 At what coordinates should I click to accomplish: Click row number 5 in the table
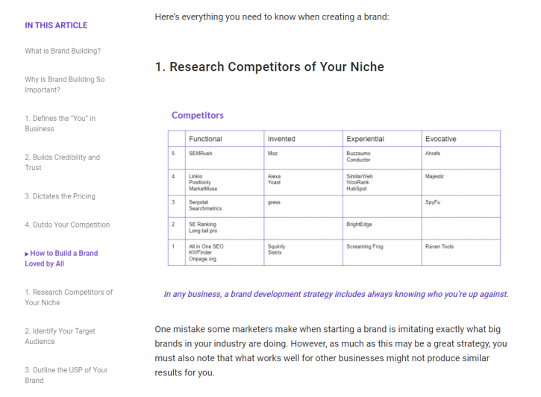pyautogui.click(x=177, y=158)
